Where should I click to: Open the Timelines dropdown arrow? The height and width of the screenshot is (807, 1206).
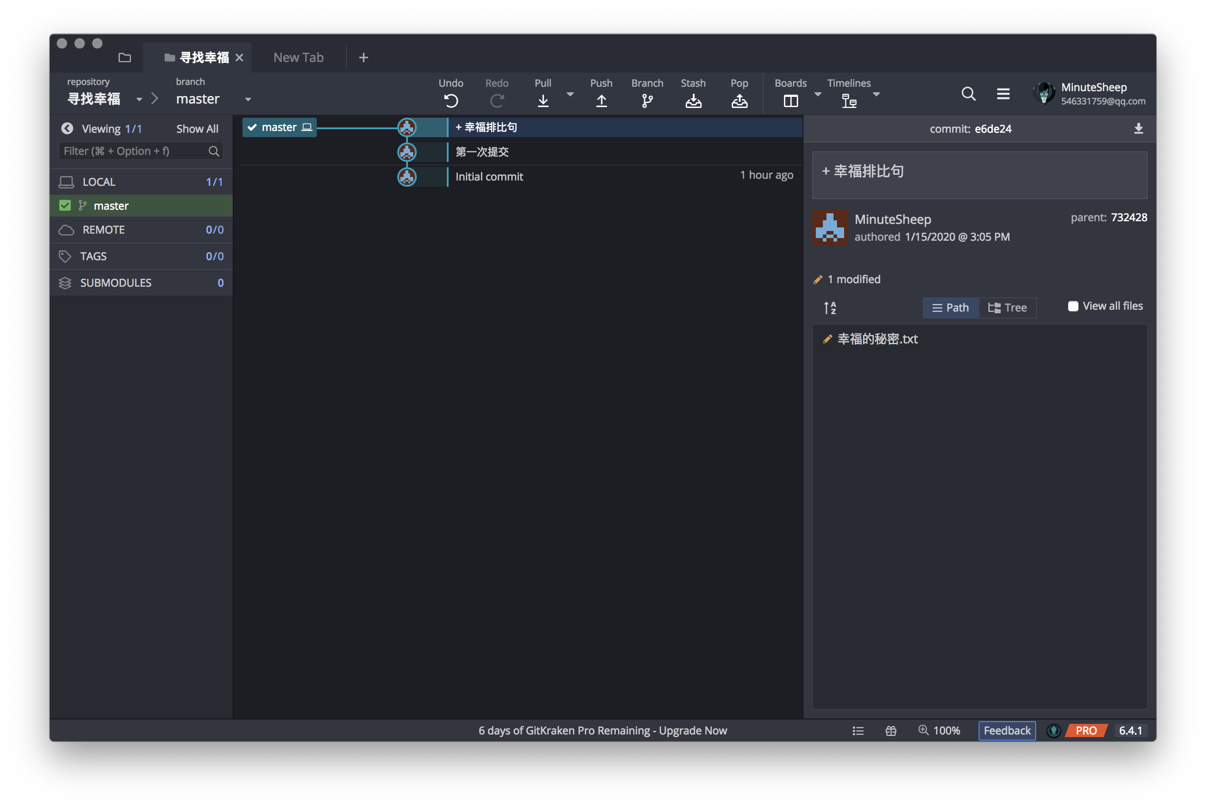point(876,94)
